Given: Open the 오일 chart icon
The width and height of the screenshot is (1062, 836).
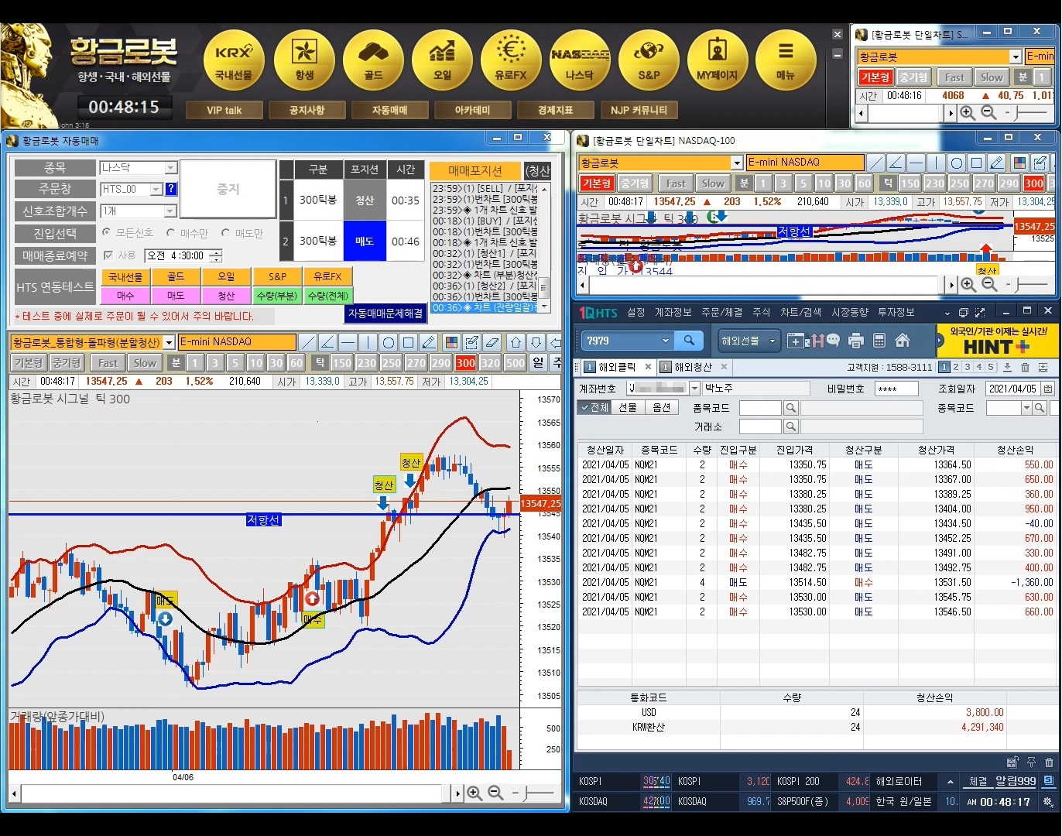Looking at the screenshot, I should pos(442,60).
